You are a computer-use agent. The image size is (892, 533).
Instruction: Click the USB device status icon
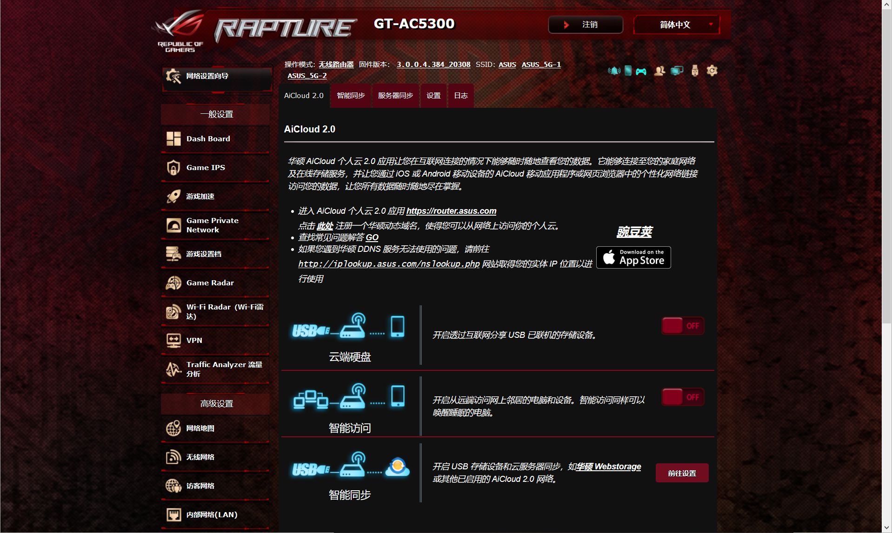point(695,71)
